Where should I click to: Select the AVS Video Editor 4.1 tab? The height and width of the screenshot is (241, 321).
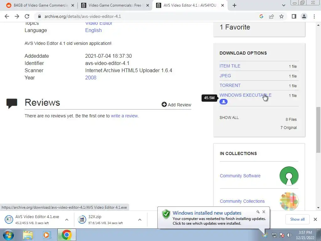(x=190, y=5)
